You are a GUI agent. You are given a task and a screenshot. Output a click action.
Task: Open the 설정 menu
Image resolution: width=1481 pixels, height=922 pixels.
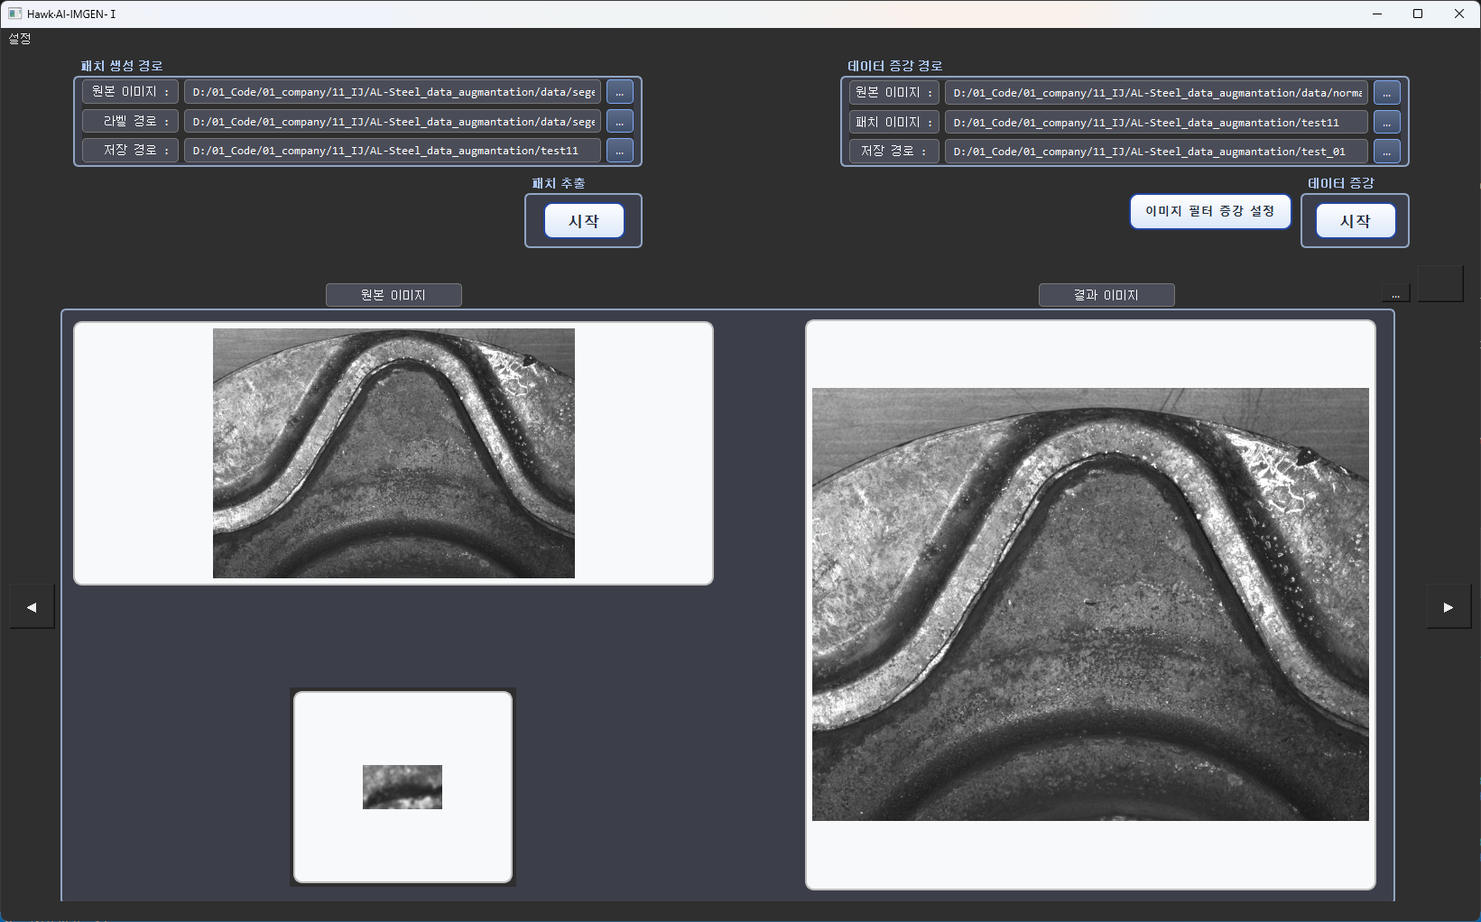[20, 39]
